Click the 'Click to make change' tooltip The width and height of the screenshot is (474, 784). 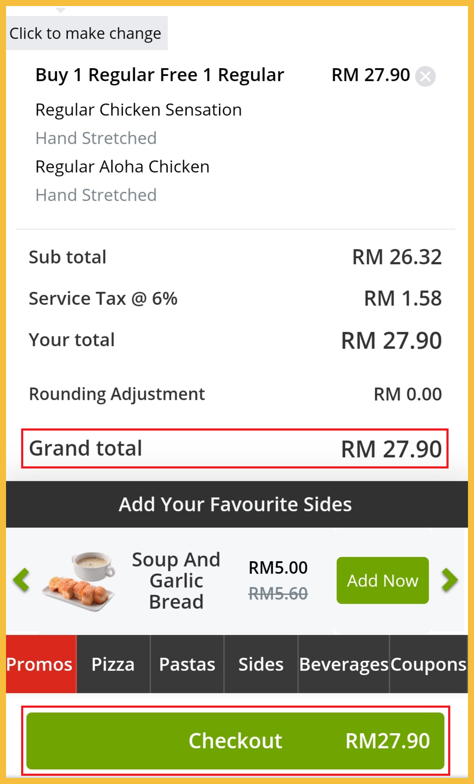pos(85,33)
